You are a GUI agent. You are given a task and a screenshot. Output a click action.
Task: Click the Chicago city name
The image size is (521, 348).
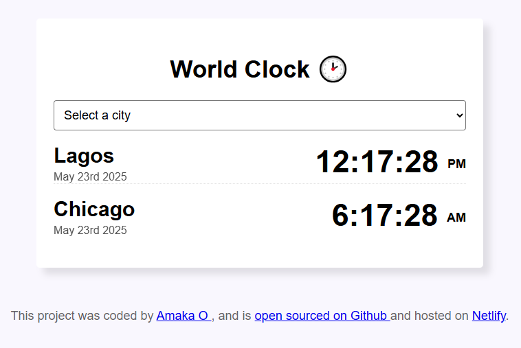coord(94,209)
